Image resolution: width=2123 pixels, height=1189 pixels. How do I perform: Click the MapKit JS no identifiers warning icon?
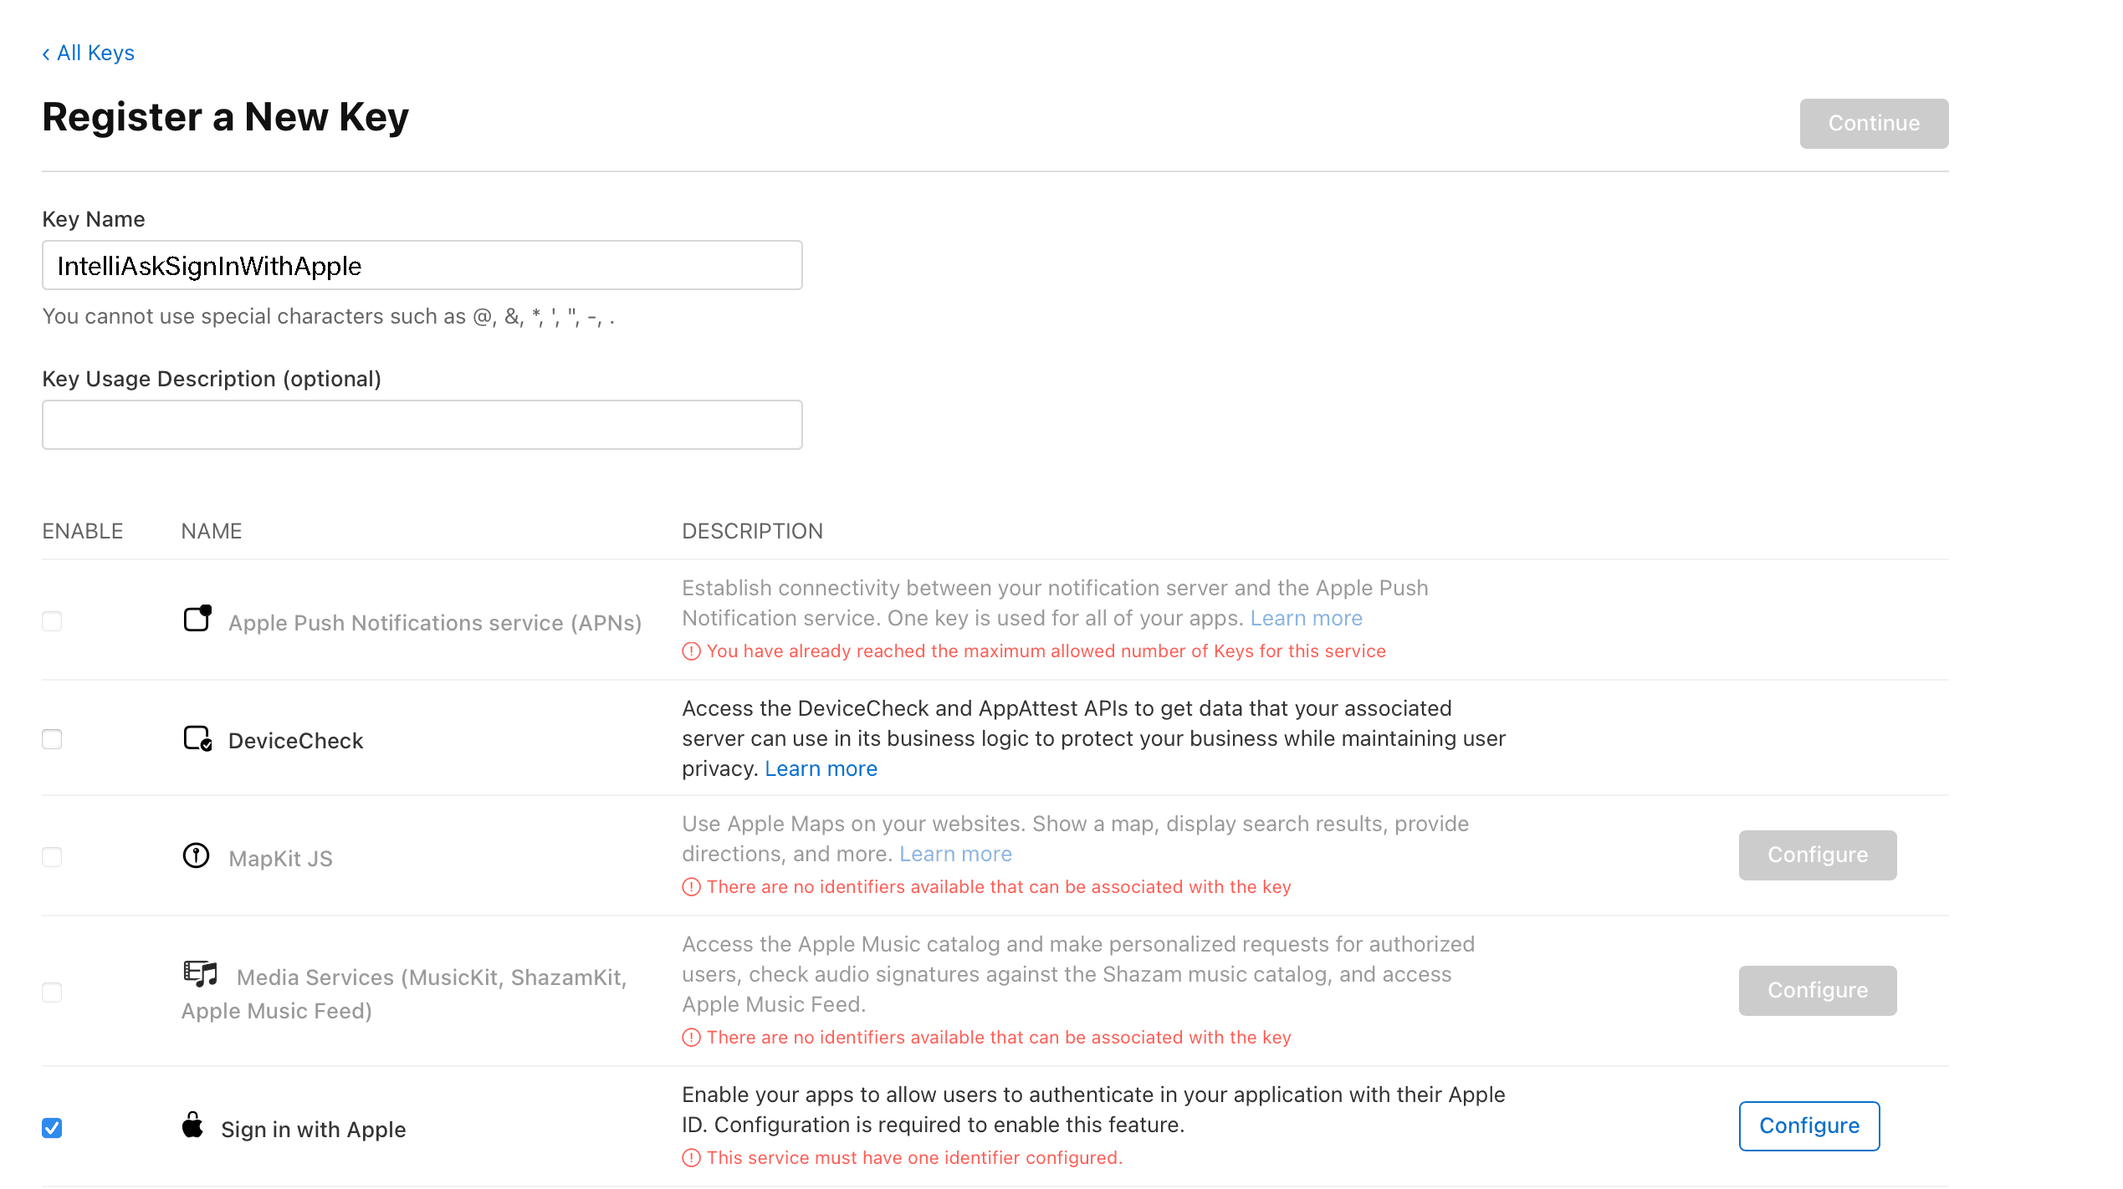coord(691,887)
